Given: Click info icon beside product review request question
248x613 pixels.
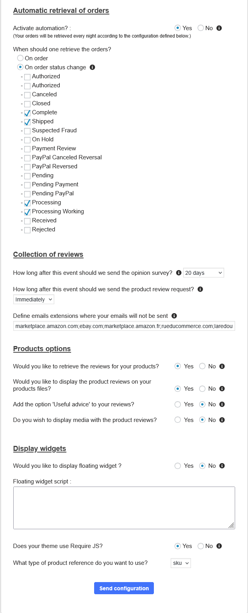Looking at the screenshot, I should 200,289.
